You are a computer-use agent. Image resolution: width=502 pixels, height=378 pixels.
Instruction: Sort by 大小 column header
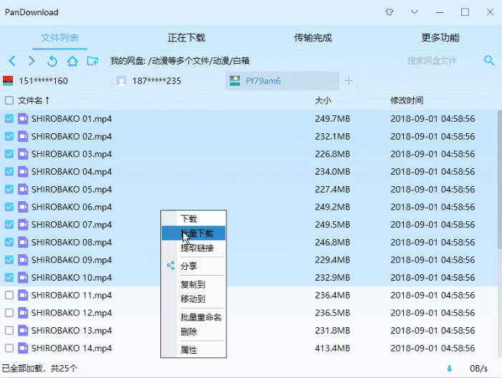323,100
